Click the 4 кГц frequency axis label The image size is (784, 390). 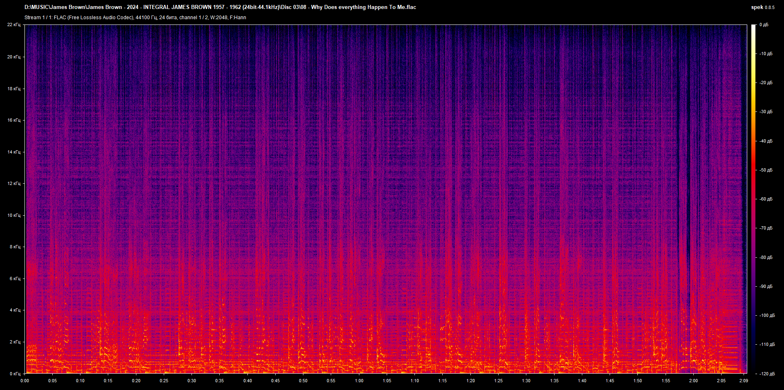(15, 310)
